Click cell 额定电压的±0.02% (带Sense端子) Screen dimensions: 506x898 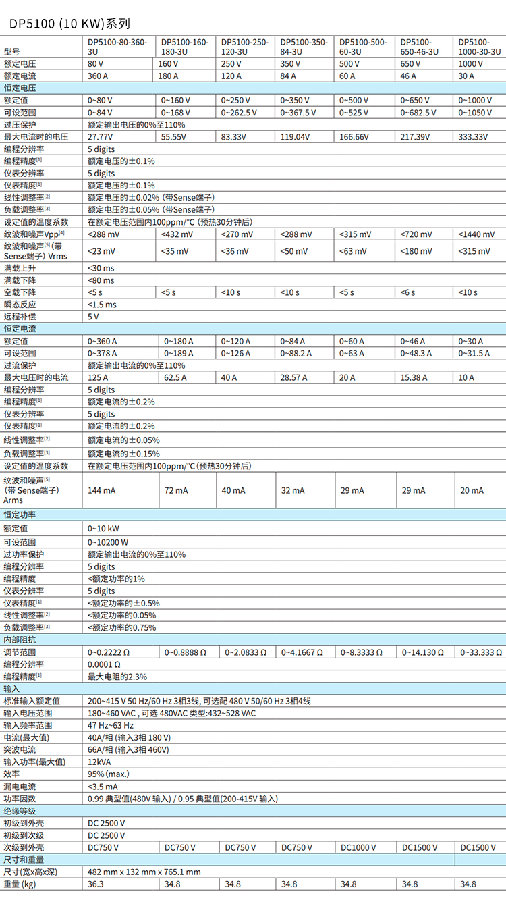click(x=151, y=198)
